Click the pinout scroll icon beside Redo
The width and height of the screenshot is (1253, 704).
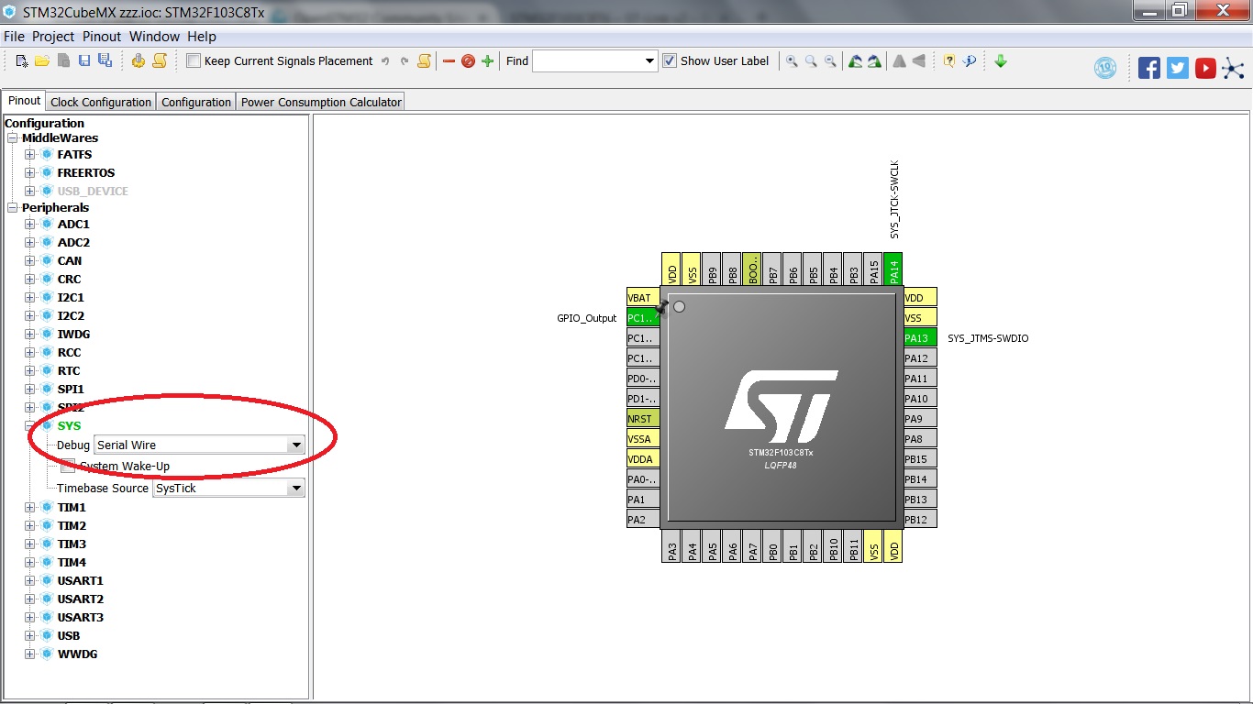pos(424,61)
